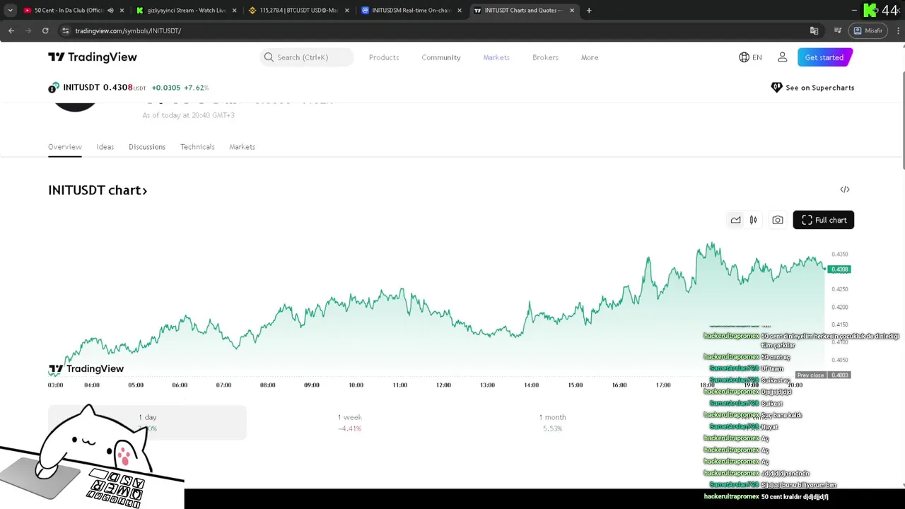Switch to area chart type
Screen dimensions: 905x509
coord(735,220)
